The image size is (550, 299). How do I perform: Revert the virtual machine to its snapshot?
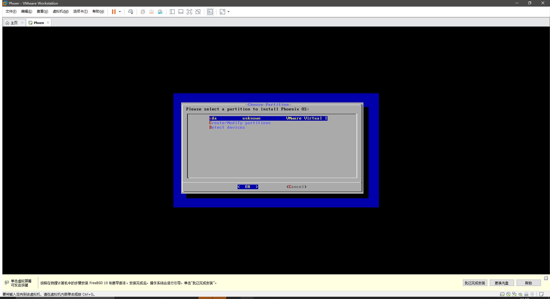[x=151, y=12]
